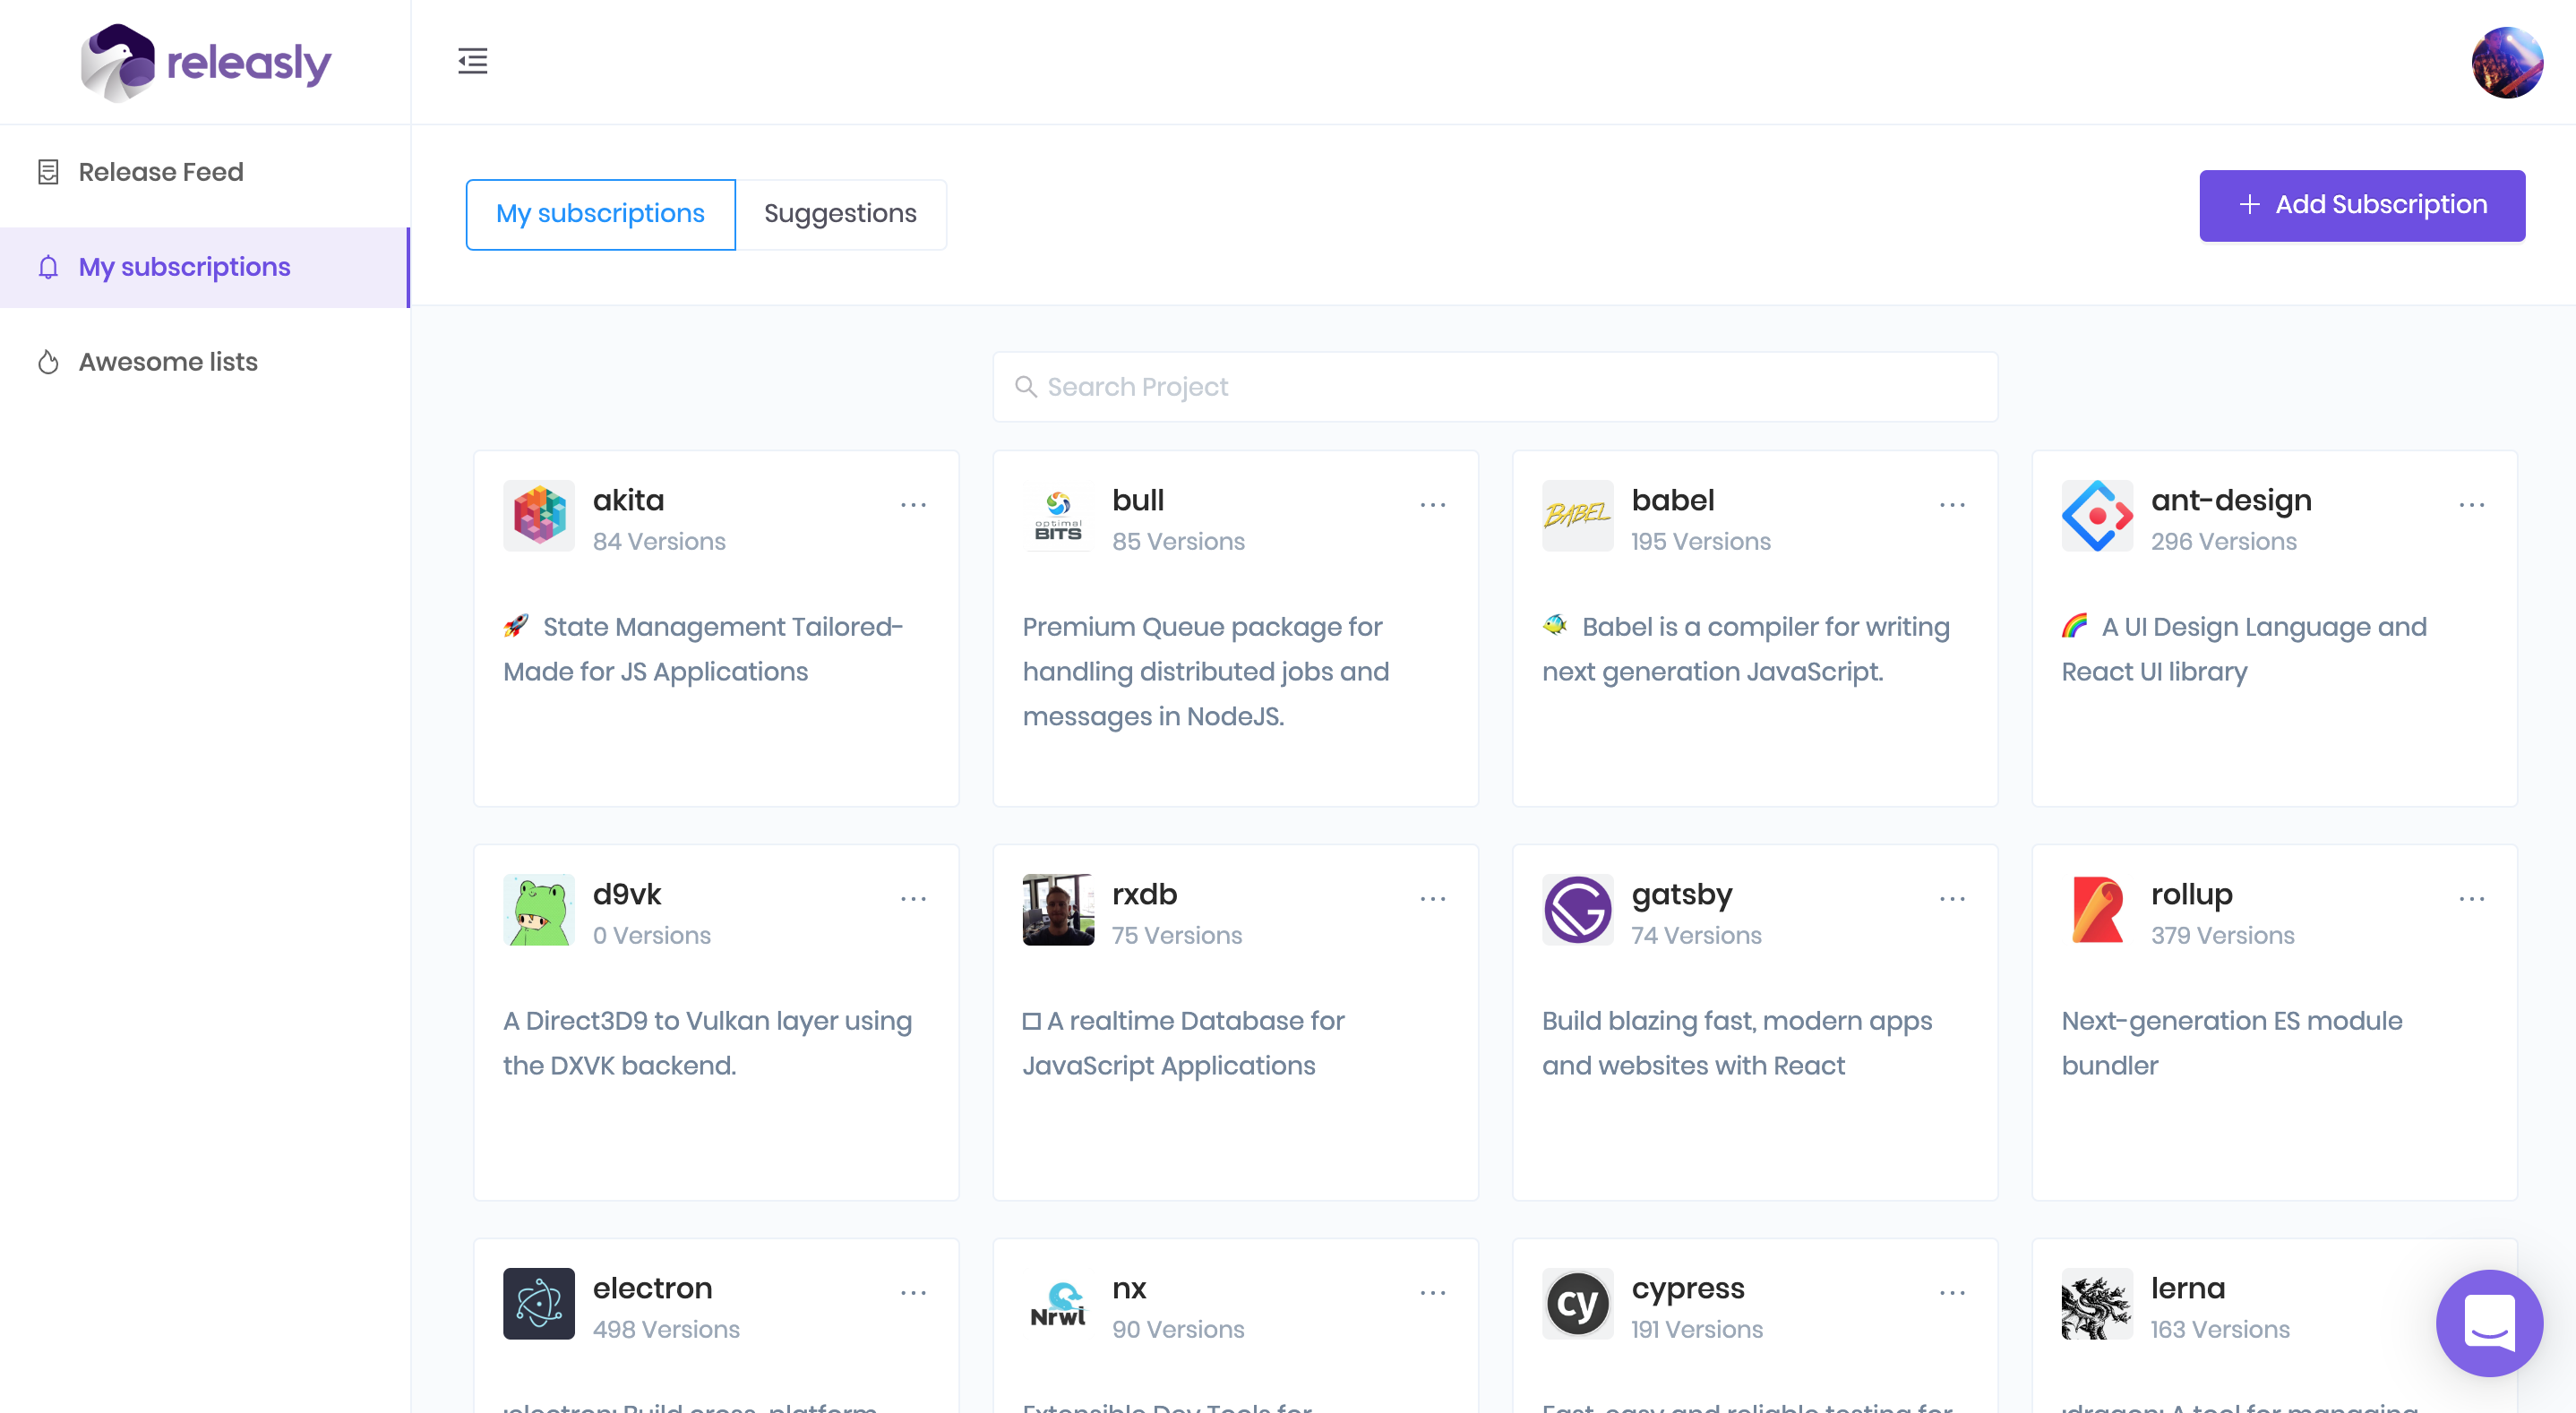Screen dimensions: 2576x1413
Task: Click '379 Versions' under rollup
Action: [x=2222, y=935]
